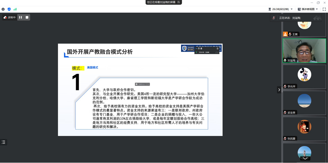Collapse the participant video panel

pyautogui.click(x=279, y=90)
